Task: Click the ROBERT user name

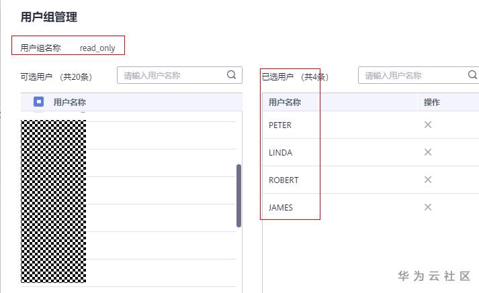Action: tap(284, 180)
